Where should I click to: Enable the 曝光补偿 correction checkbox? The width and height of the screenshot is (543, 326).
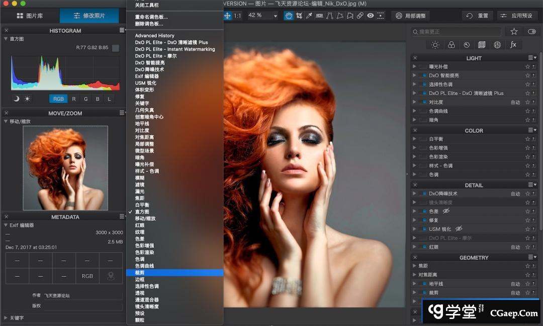(x=423, y=67)
